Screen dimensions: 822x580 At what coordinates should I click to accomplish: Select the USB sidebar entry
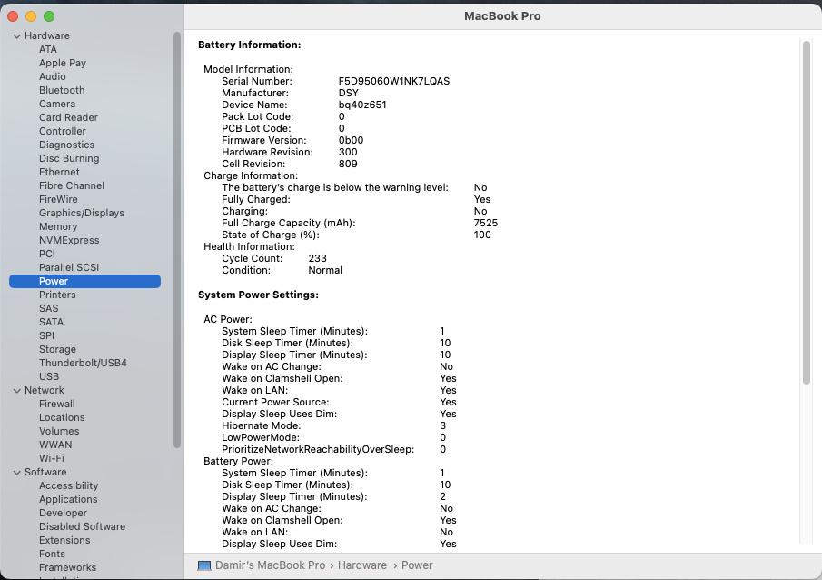[x=49, y=376]
